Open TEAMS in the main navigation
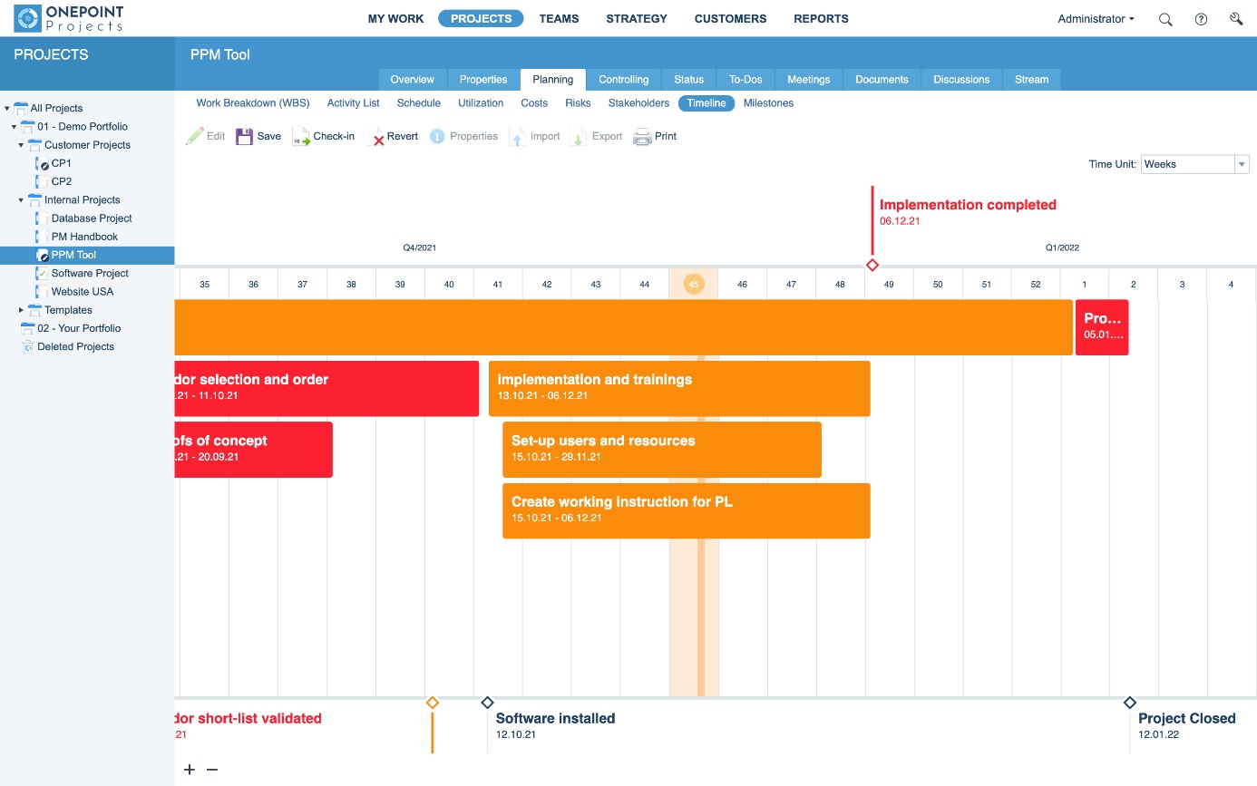The height and width of the screenshot is (786, 1257). (559, 18)
